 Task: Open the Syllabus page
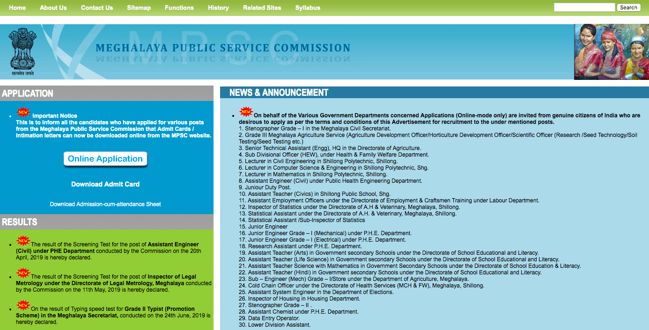click(308, 7)
